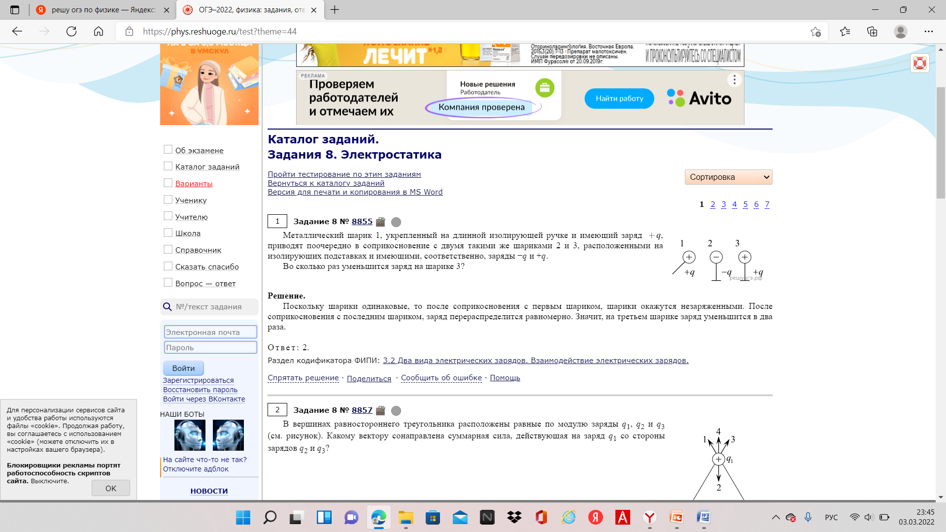Screen dimensions: 946x532
Task: Select the ОГЭ-2022 физика tab
Action: (x=251, y=10)
